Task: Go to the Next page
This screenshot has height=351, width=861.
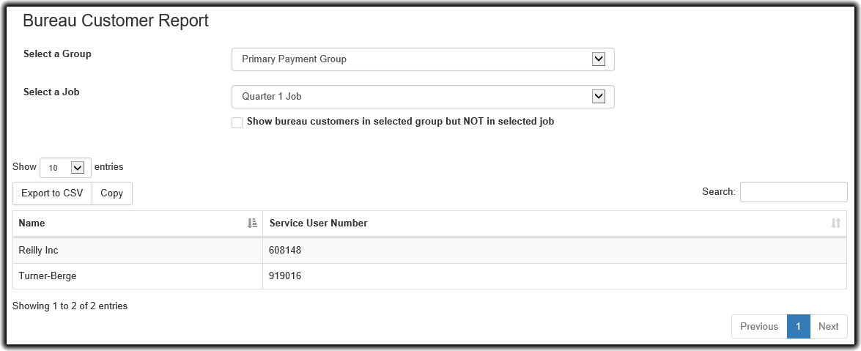Action: (x=828, y=327)
